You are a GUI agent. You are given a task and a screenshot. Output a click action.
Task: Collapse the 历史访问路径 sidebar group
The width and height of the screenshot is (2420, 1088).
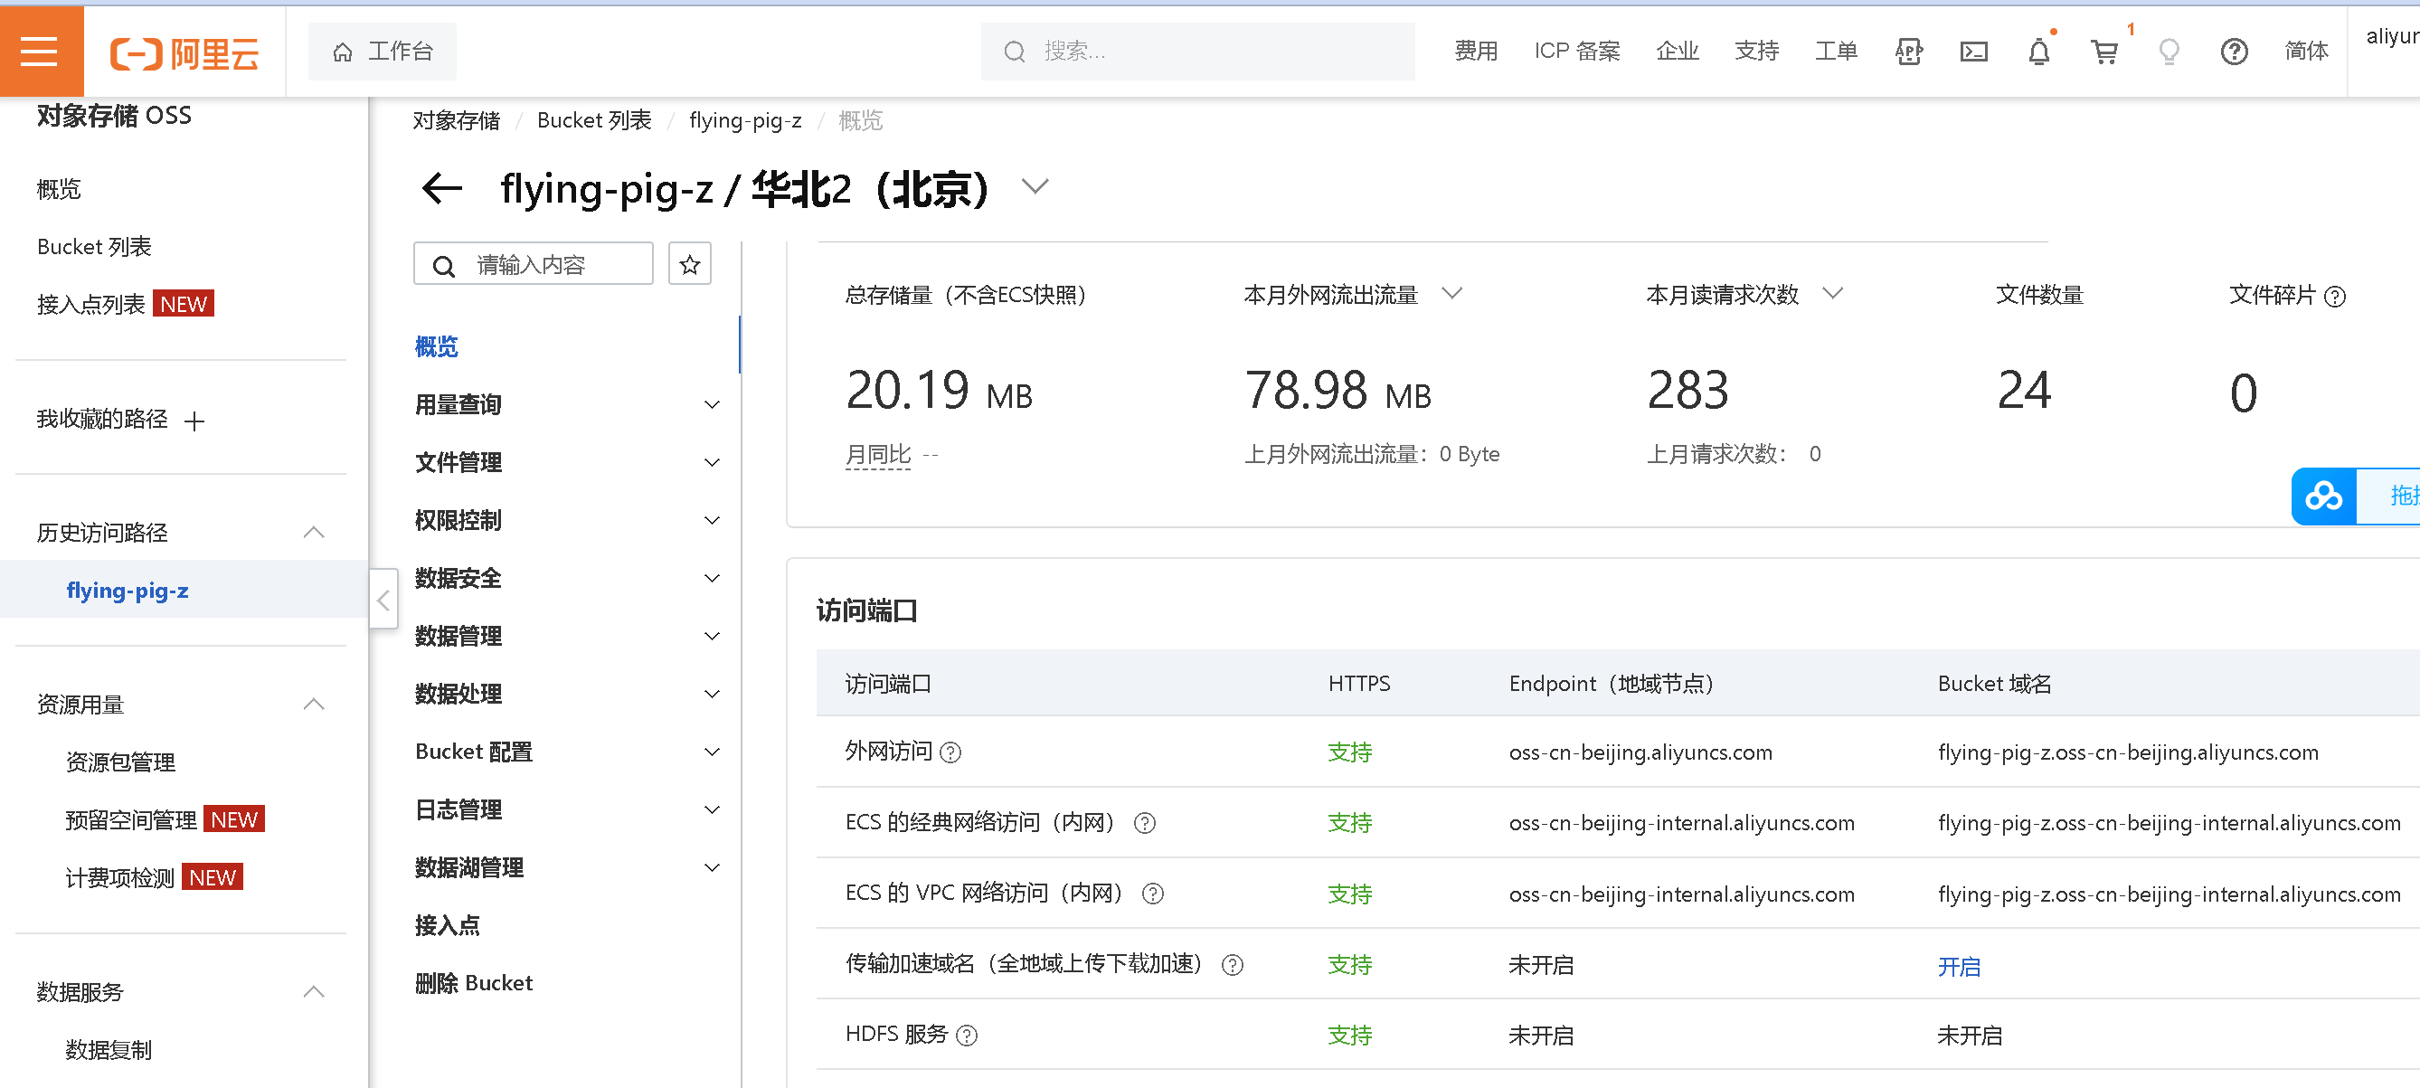tap(314, 533)
